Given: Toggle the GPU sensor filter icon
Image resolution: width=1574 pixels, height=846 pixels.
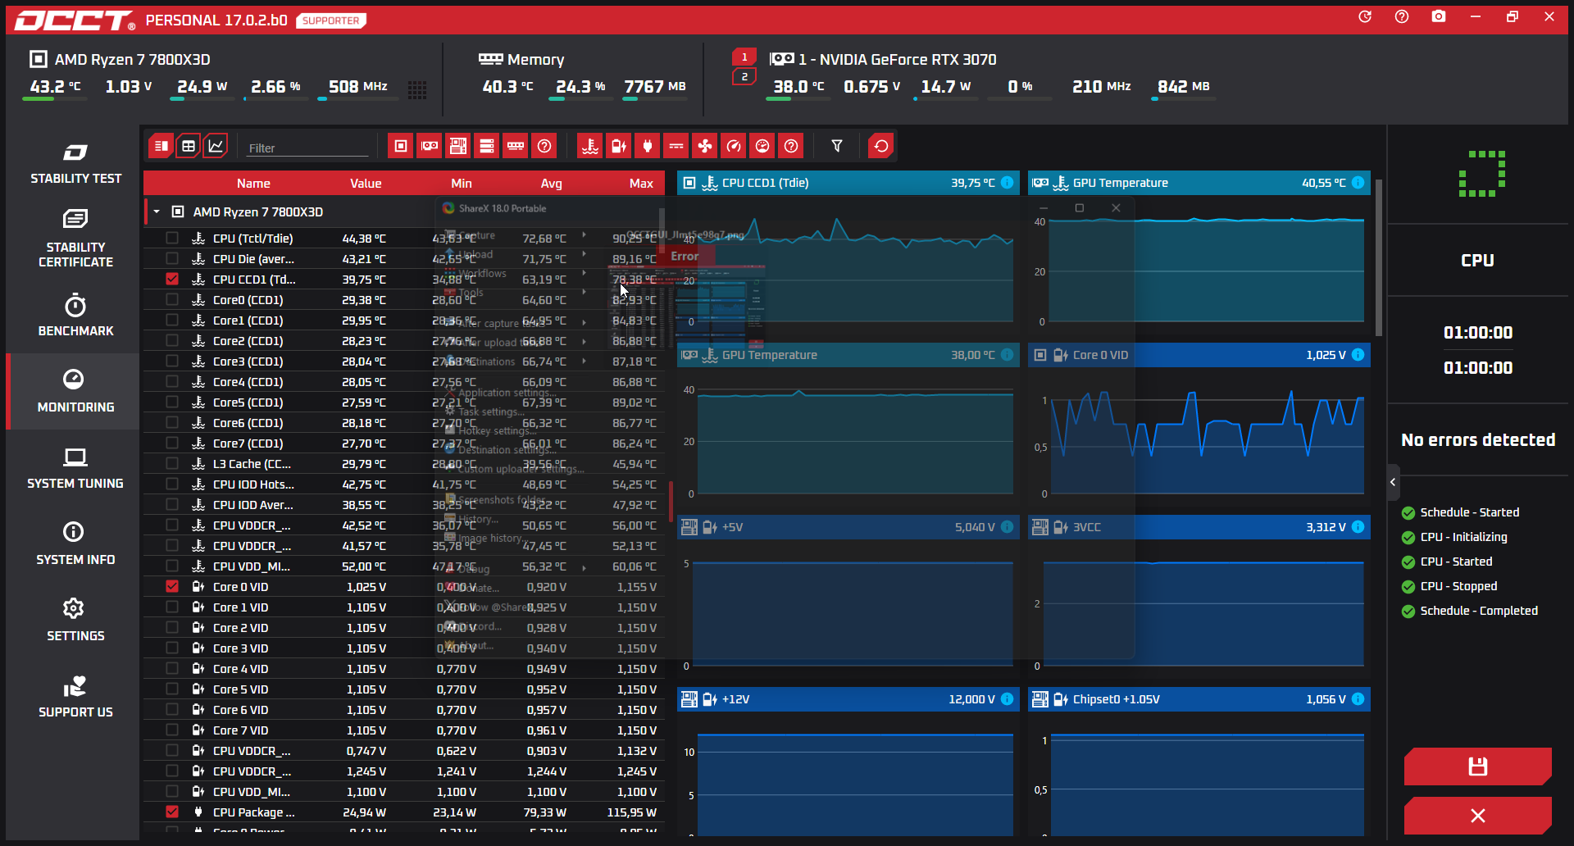Looking at the screenshot, I should (430, 146).
